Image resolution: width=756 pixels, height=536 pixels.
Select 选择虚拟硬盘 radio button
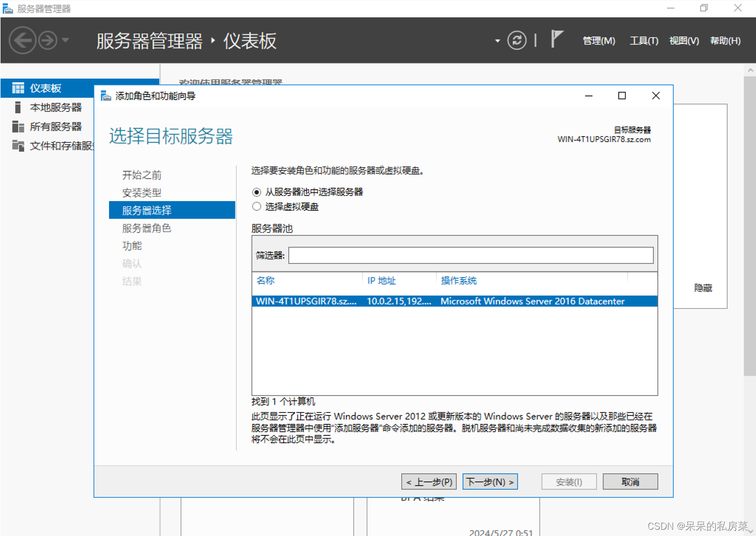[x=256, y=207]
